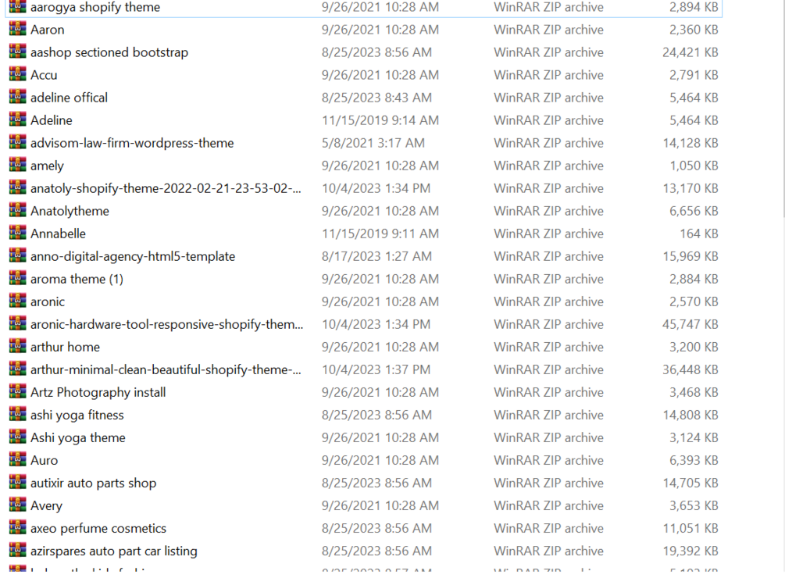Click the archive icon beside Adeline
Viewport: 785px width, 578px height.
coord(17,120)
